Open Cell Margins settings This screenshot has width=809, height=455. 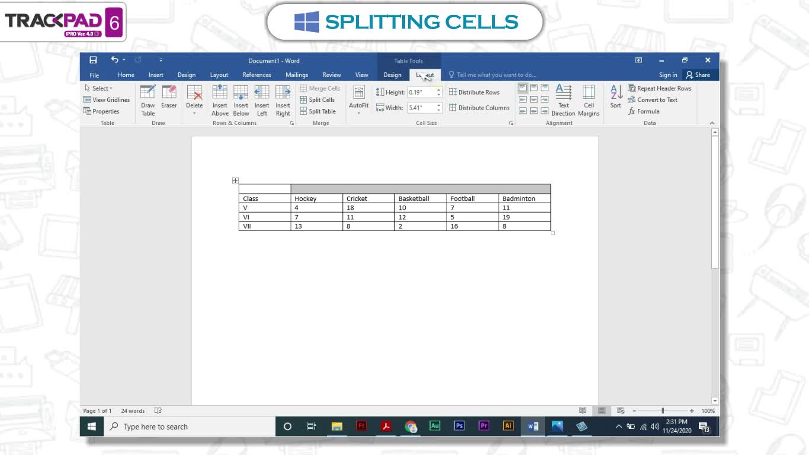tap(589, 100)
